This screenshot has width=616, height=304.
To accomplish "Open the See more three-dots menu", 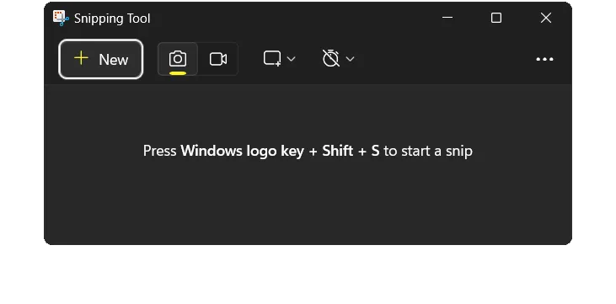I will (x=544, y=59).
